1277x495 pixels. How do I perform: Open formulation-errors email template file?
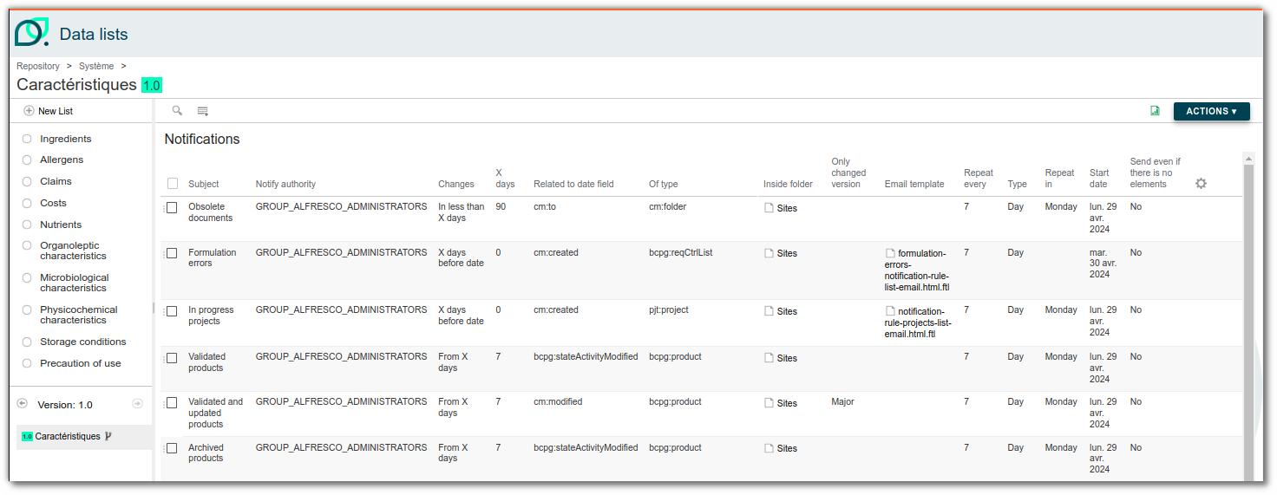pos(918,270)
